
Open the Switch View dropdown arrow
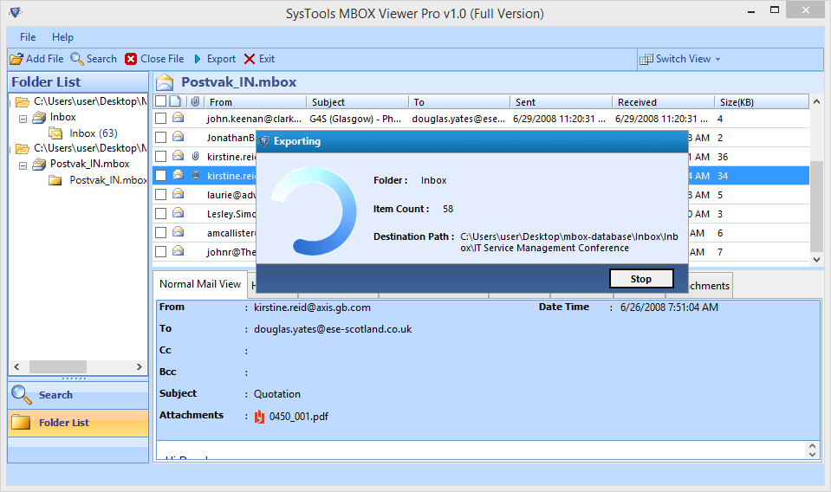click(717, 59)
